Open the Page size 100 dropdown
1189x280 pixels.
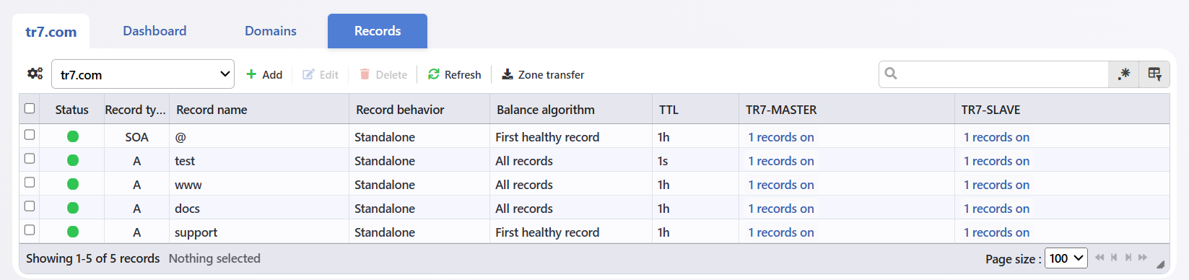click(1066, 258)
